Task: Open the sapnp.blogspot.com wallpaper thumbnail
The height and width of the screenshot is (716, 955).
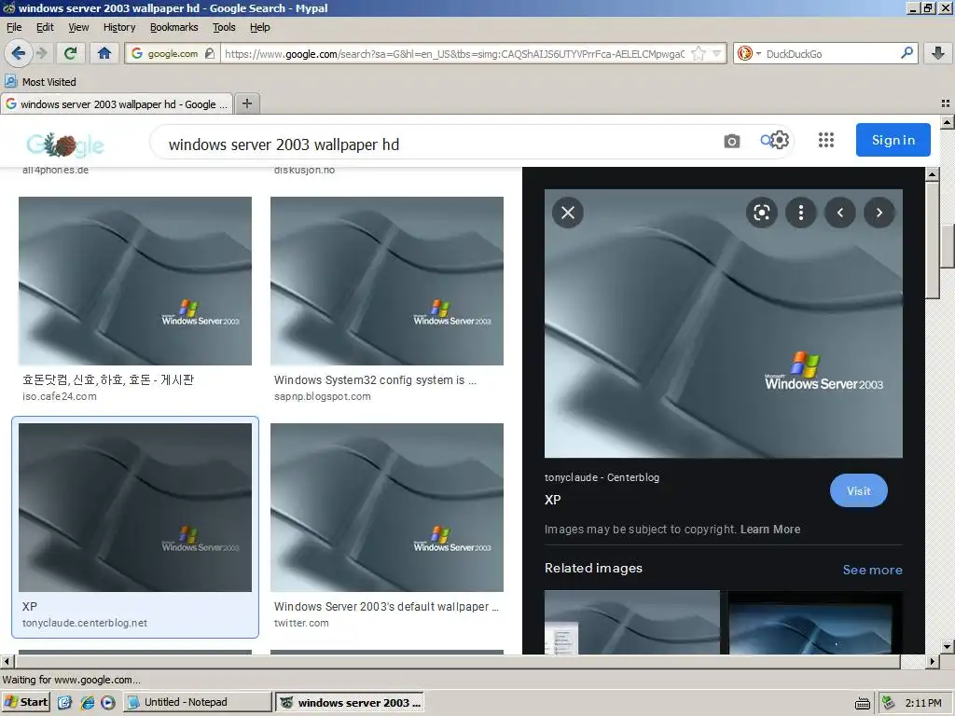Action: (x=387, y=281)
